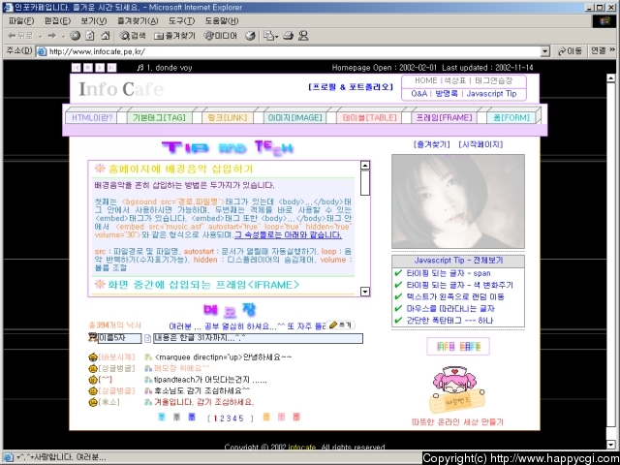Select the red color icon beside pagination
The width and height of the screenshot is (620, 465).
click(296, 417)
